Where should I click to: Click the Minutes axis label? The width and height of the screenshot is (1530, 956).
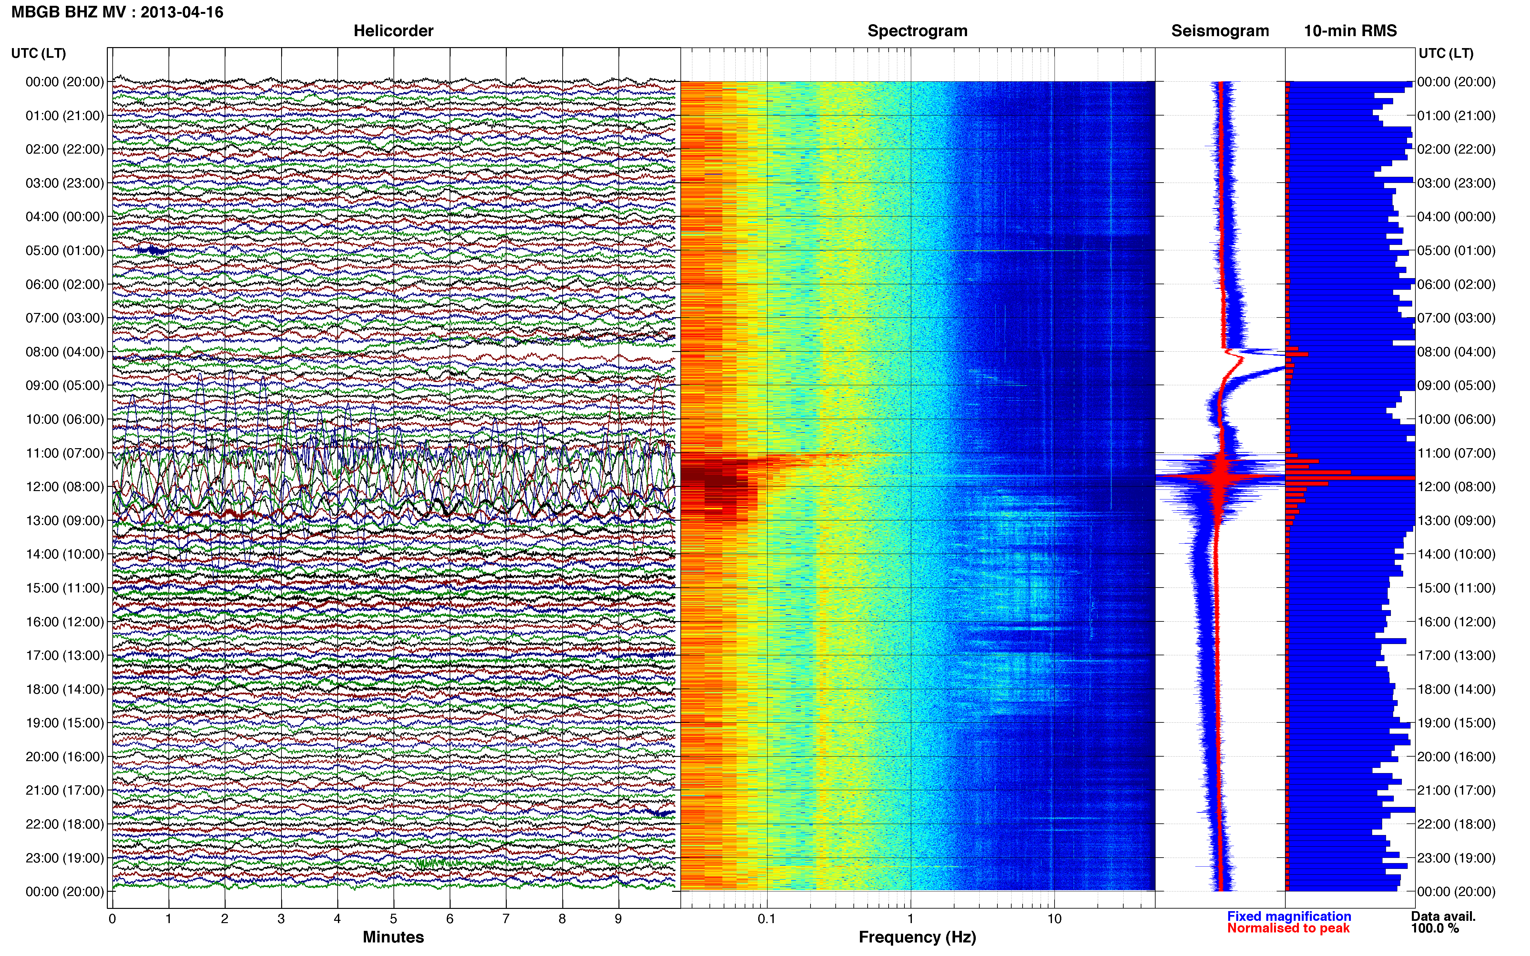pyautogui.click(x=393, y=937)
